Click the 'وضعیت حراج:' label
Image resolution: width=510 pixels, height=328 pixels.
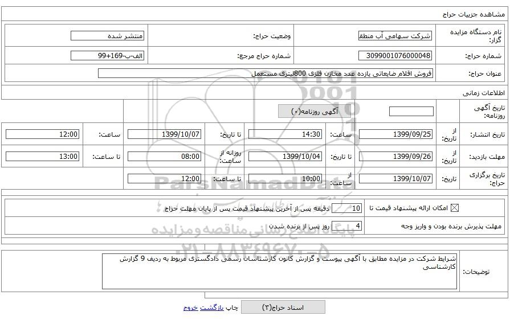(x=272, y=36)
